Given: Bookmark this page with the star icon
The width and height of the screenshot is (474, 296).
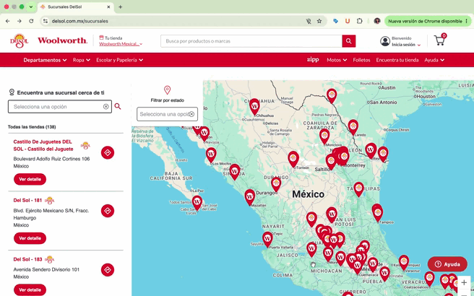Looking at the screenshot, I should click(x=319, y=21).
